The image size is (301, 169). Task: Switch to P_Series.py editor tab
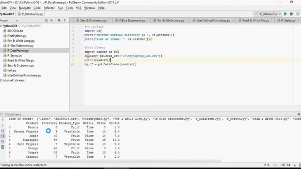point(288,21)
